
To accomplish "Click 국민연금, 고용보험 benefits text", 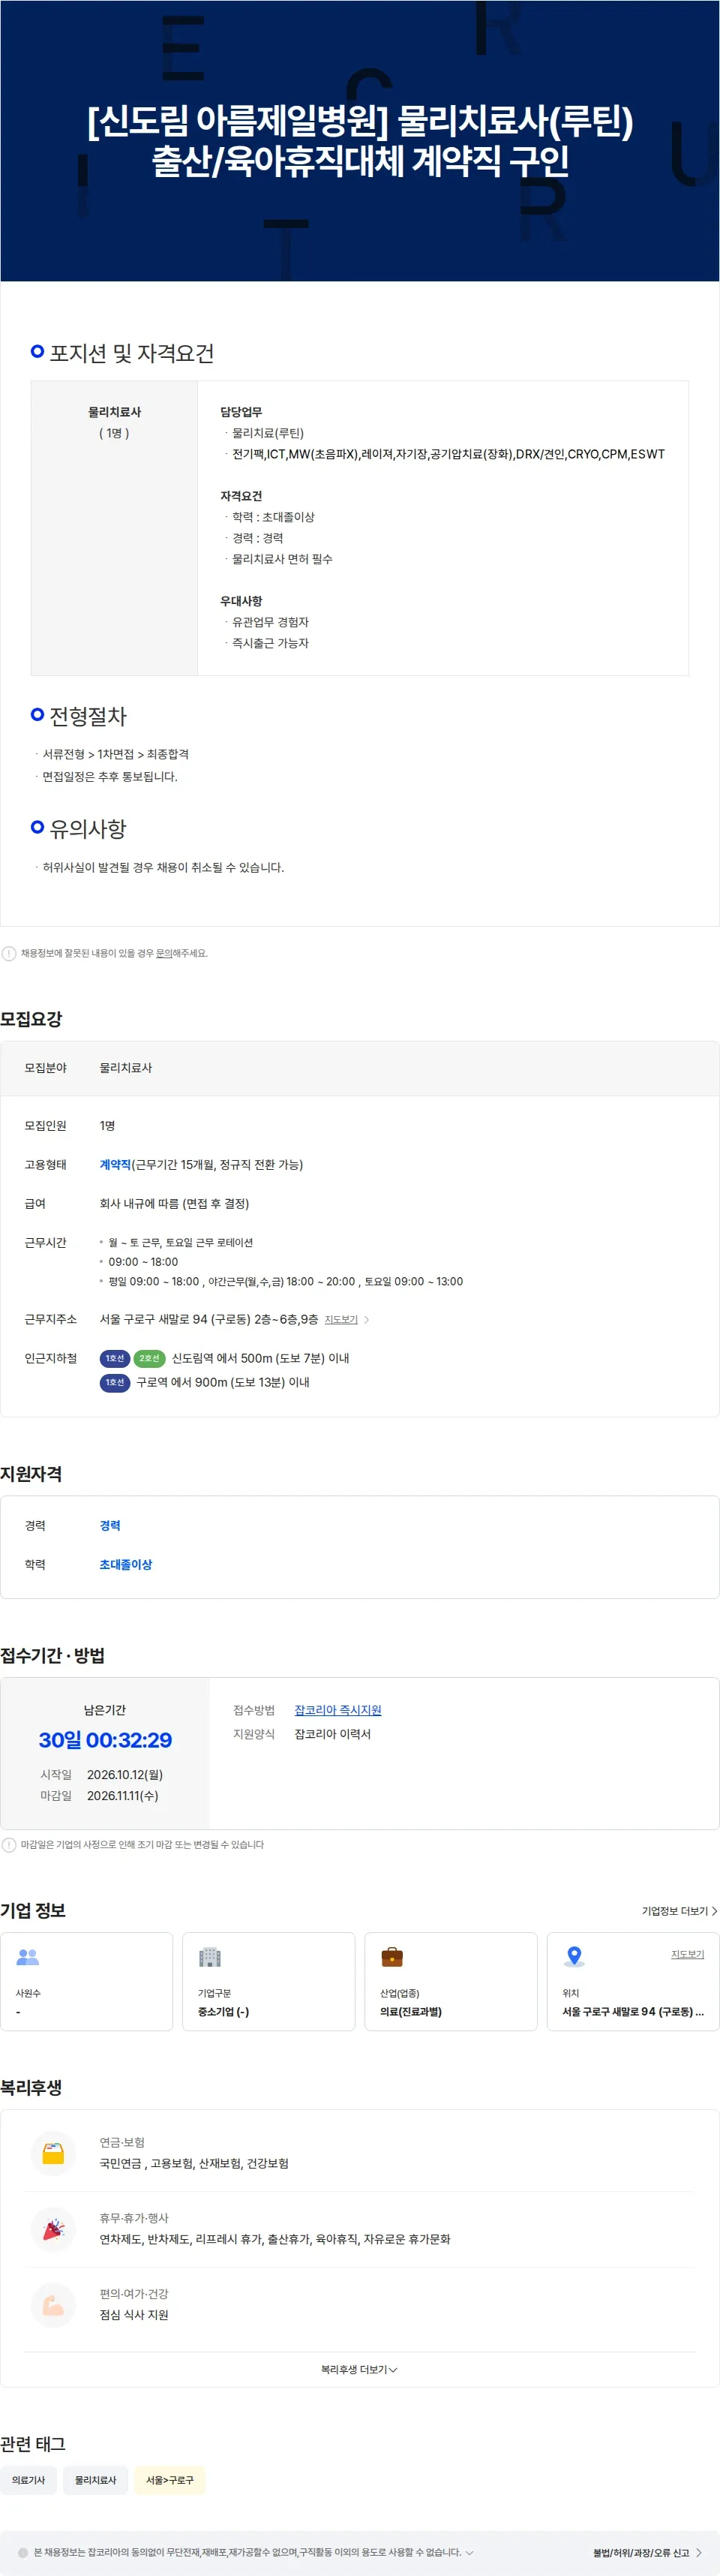I will pos(194,2163).
